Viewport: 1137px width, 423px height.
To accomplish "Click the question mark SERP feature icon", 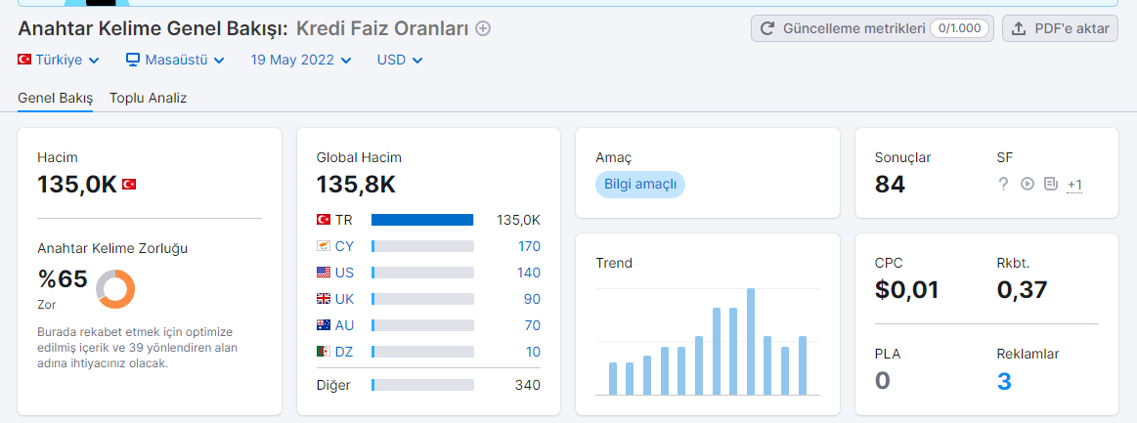I will [x=1004, y=184].
